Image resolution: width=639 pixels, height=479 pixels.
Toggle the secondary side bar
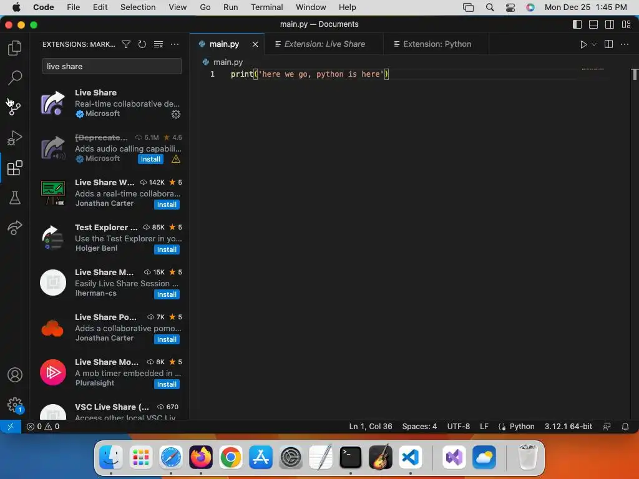click(x=610, y=24)
